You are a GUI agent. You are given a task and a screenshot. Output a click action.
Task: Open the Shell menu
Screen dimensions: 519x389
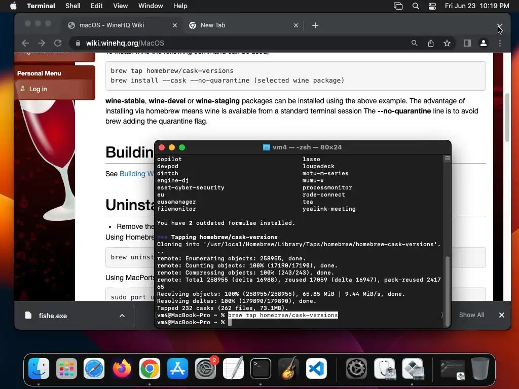point(72,6)
